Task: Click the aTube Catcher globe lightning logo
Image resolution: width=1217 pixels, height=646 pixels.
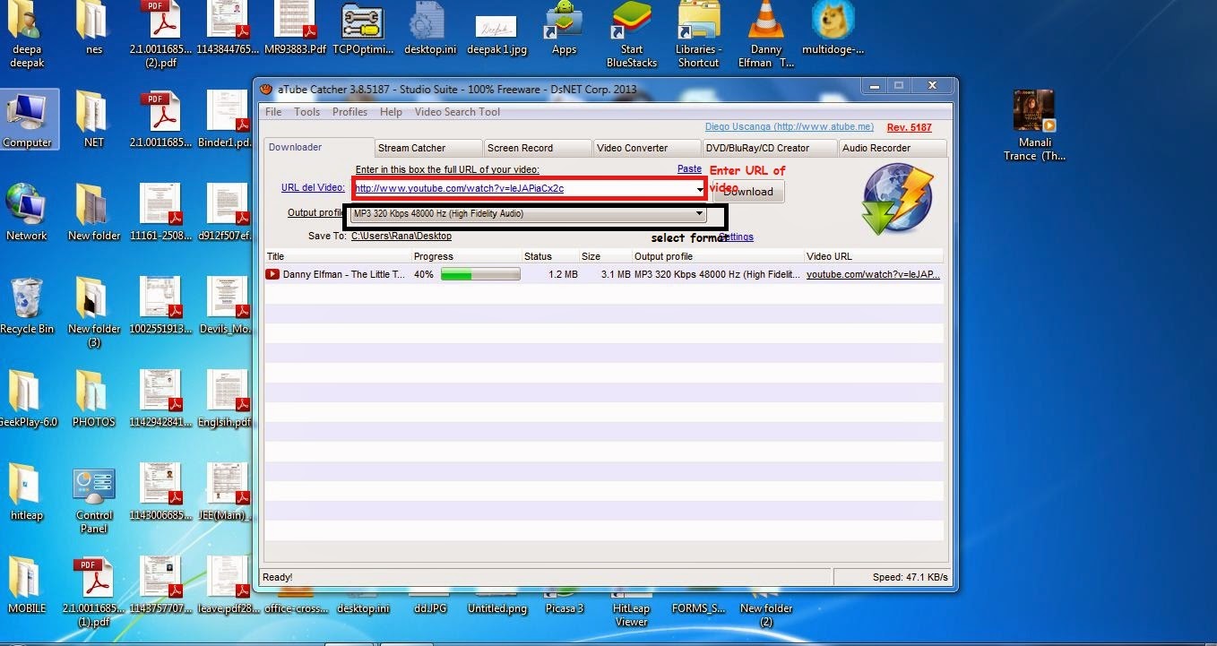Action: click(898, 199)
